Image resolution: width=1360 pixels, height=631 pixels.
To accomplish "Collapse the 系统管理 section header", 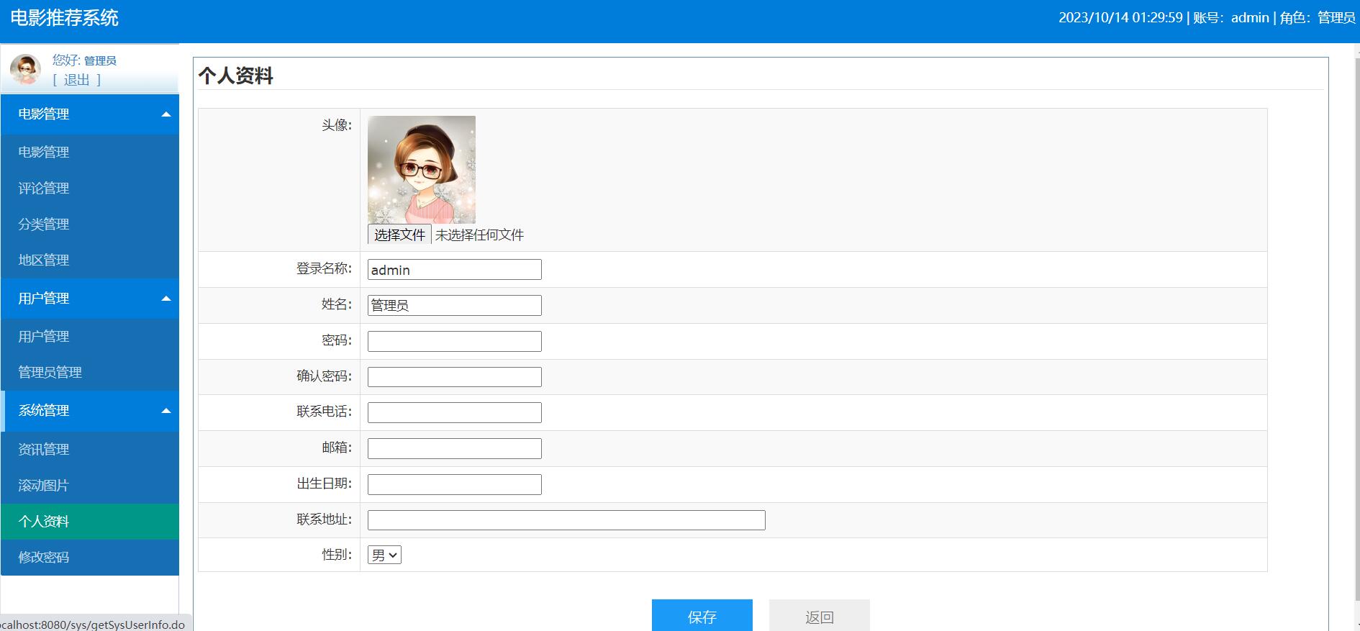I will [x=90, y=411].
